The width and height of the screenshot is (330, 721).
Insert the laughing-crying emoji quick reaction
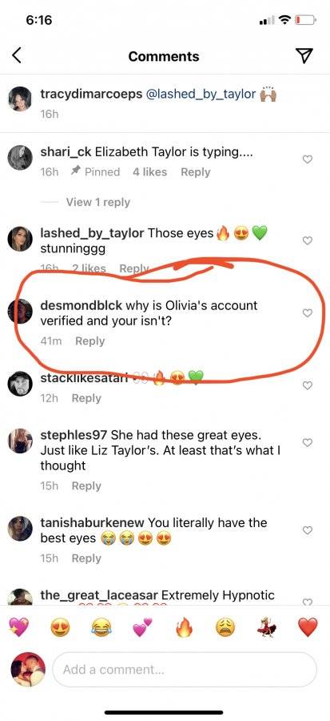101,626
